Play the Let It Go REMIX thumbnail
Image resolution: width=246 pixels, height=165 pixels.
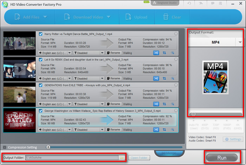click(x=20, y=69)
